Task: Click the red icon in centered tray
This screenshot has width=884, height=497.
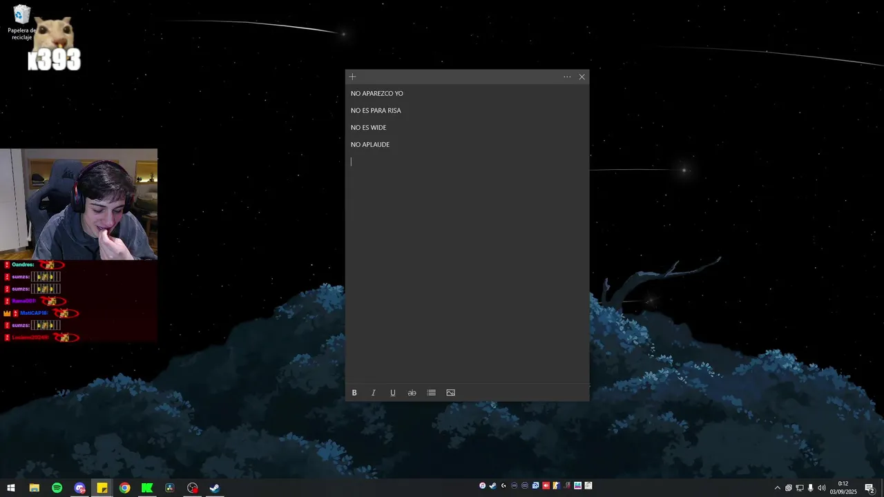Action: point(546,486)
